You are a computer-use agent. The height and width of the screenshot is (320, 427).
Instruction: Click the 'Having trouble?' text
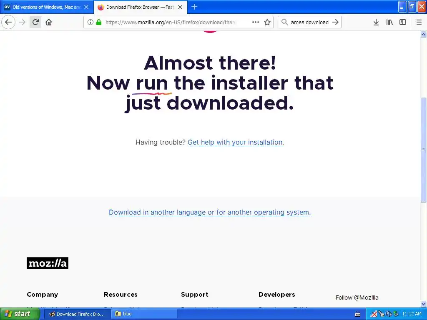point(161,142)
